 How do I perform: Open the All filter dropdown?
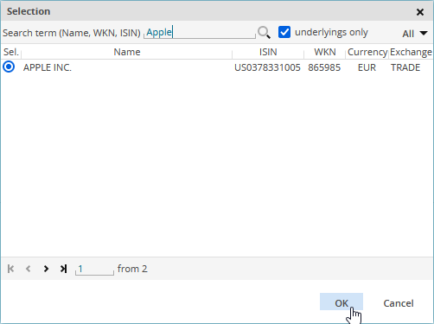pyautogui.click(x=415, y=34)
